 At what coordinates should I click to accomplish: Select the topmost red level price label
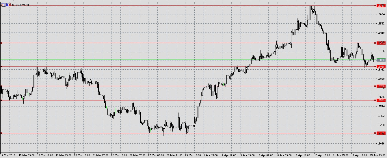coord(381,6)
